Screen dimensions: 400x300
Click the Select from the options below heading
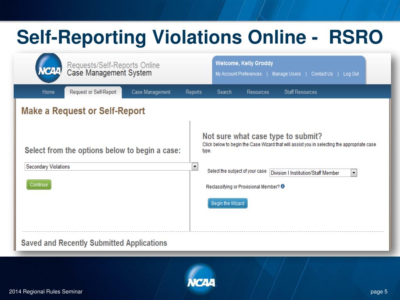coord(103,150)
